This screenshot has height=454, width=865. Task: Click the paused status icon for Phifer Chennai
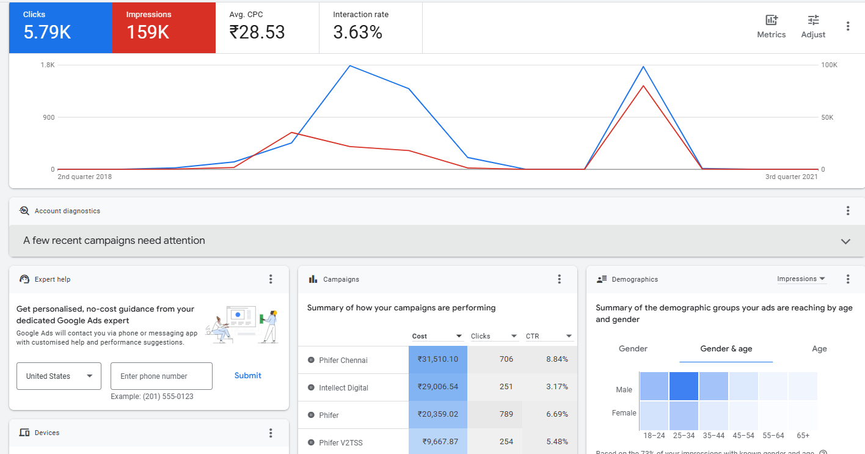(x=311, y=361)
